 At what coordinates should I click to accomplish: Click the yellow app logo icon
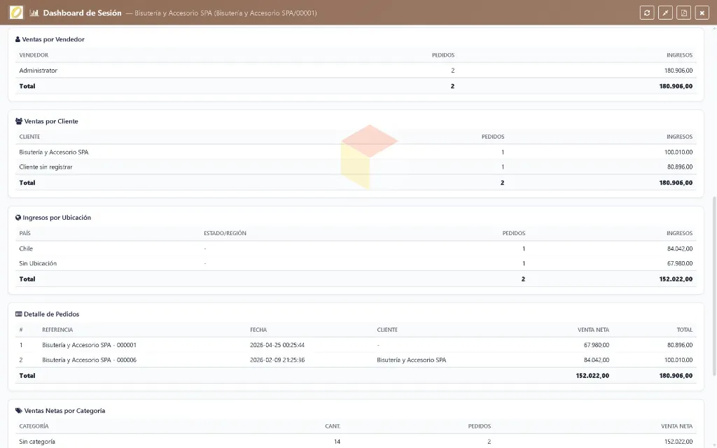click(16, 13)
